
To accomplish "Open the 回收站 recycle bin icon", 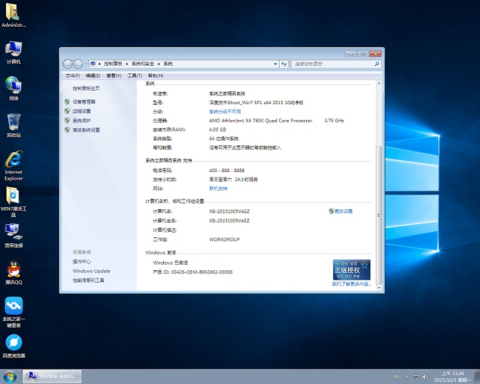I will 14,123.
